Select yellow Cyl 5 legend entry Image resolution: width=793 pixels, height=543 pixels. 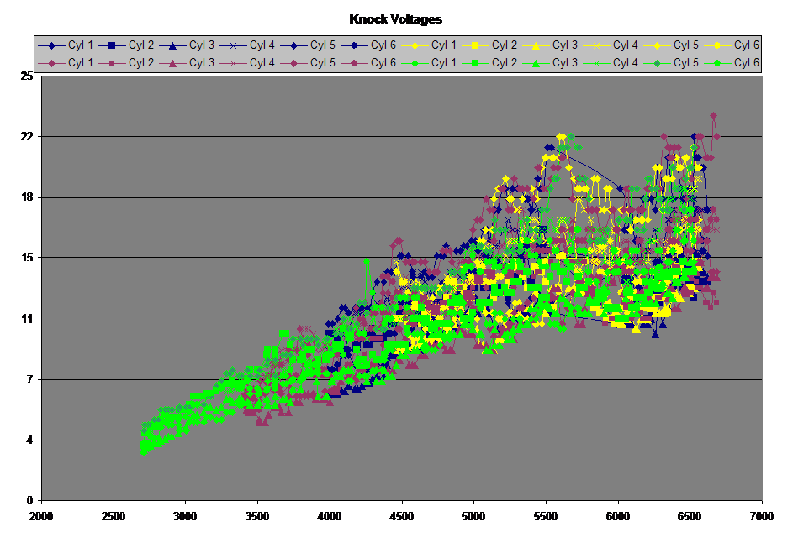tap(671, 45)
